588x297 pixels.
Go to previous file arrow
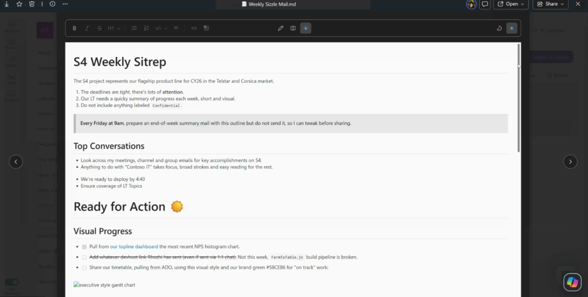[16, 161]
